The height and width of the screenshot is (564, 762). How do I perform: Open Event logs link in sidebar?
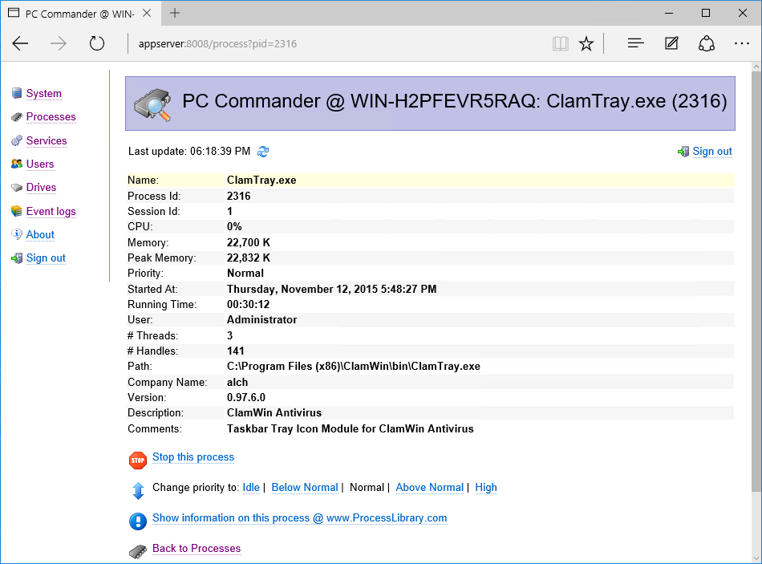(51, 211)
